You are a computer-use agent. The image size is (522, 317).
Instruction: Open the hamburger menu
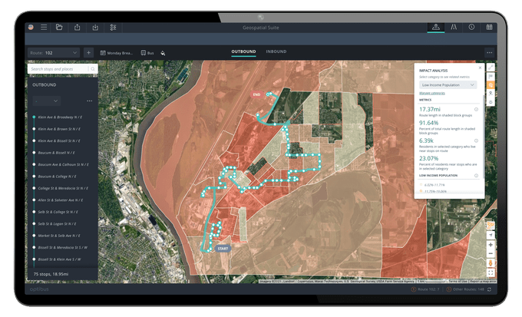point(44,27)
